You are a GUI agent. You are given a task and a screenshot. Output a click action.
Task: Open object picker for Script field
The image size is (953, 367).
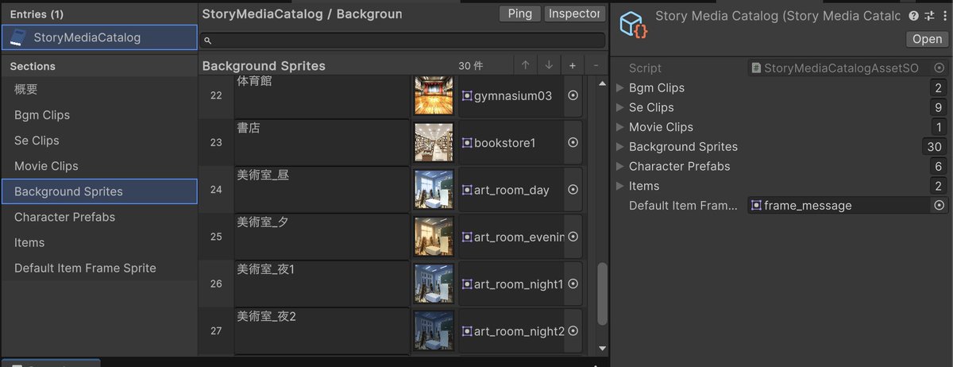click(x=939, y=68)
